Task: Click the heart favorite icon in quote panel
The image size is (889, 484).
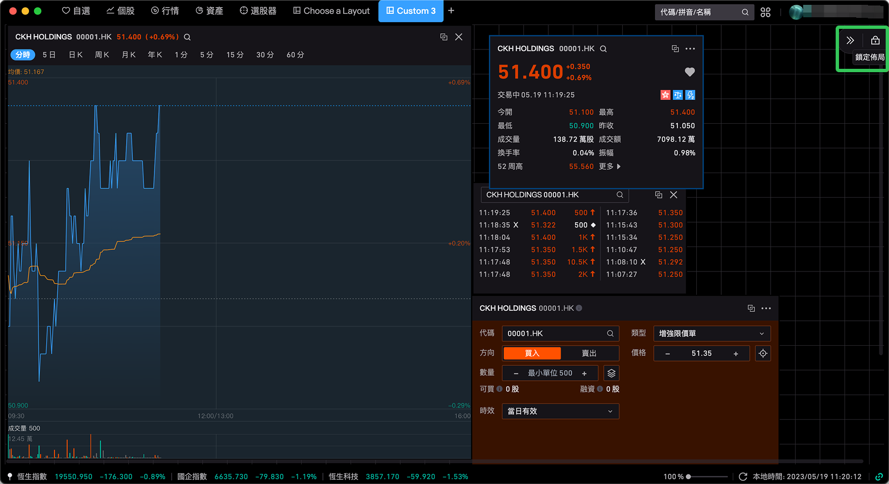Action: pos(690,72)
